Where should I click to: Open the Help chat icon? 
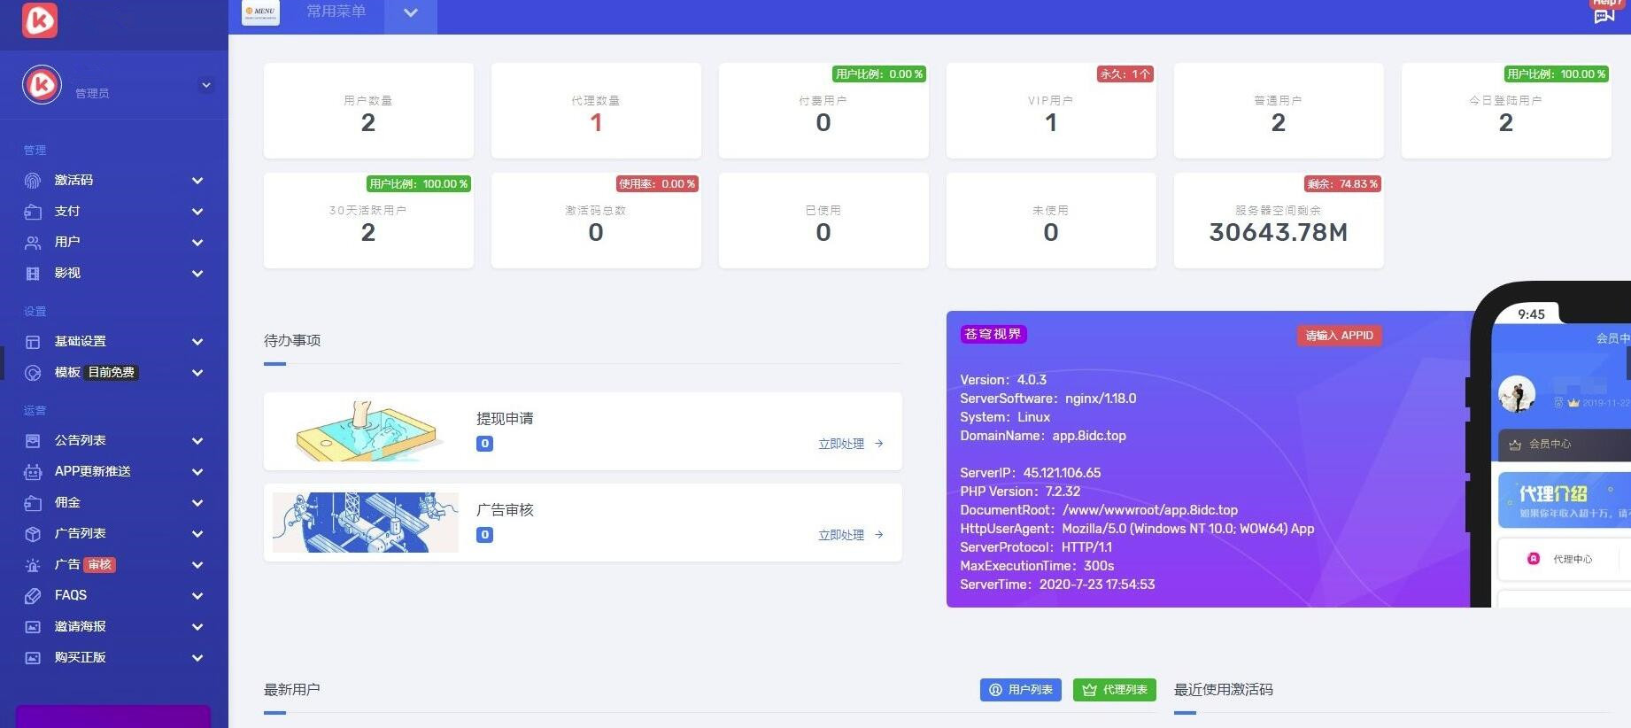click(1604, 15)
